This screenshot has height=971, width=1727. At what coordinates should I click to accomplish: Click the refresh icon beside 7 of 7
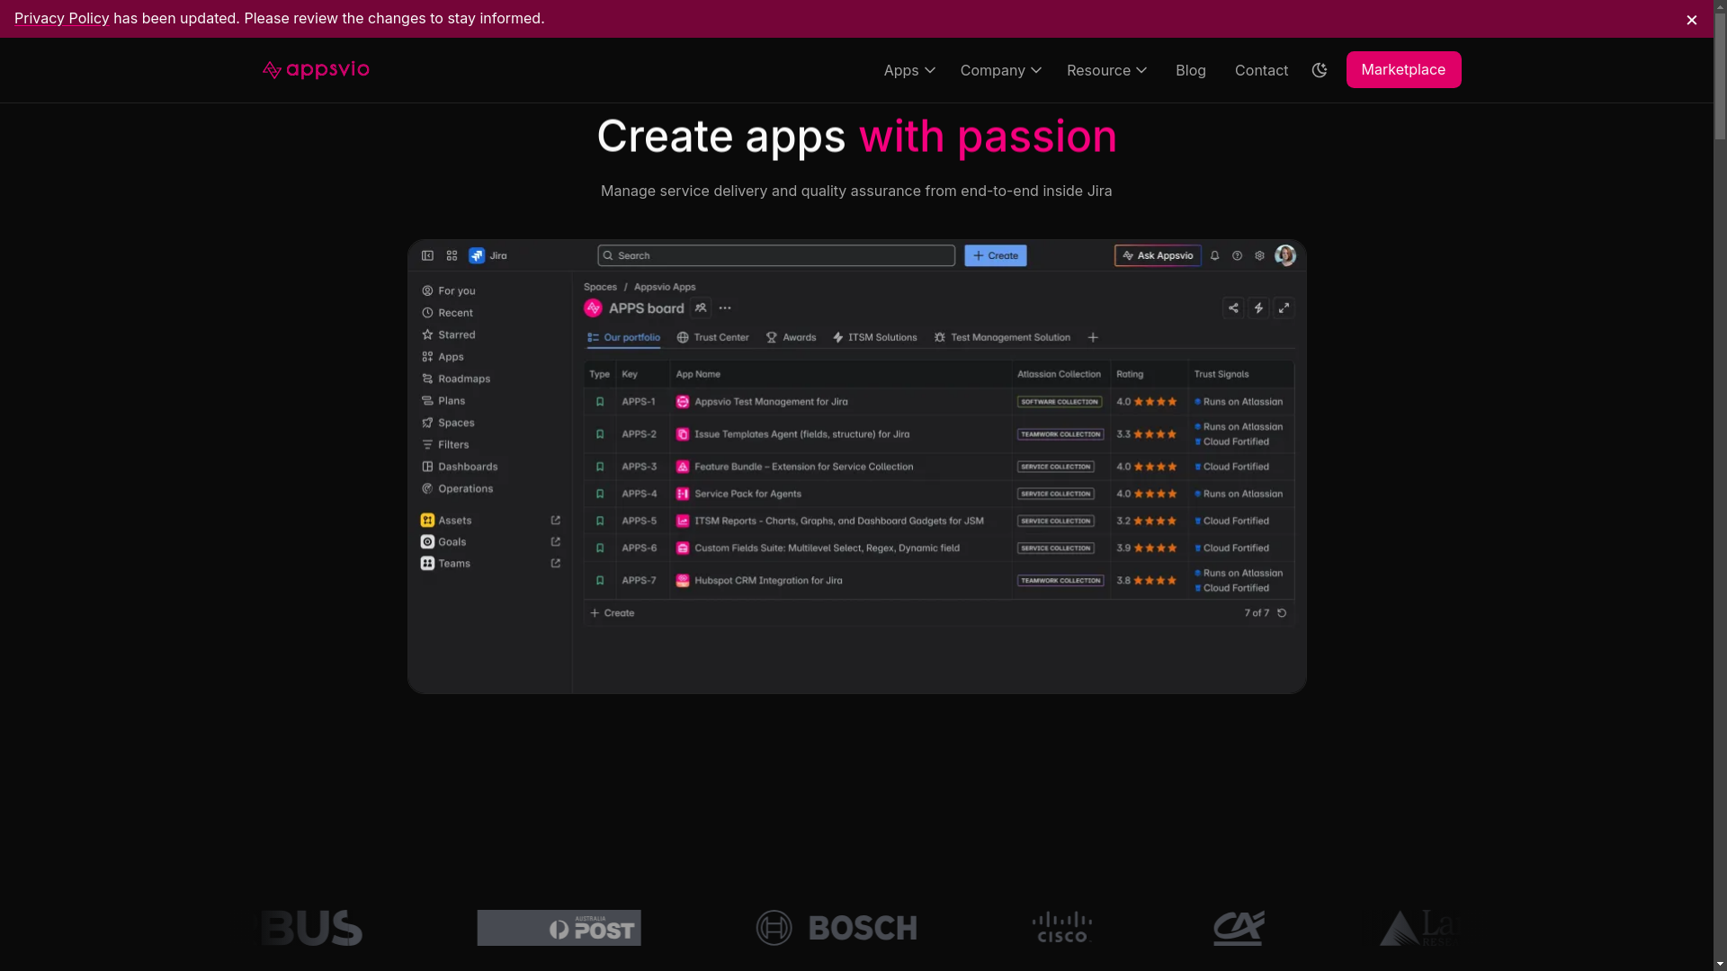click(1282, 613)
